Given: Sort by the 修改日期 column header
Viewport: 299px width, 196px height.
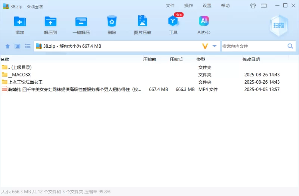Looking at the screenshot, I should pos(251,59).
